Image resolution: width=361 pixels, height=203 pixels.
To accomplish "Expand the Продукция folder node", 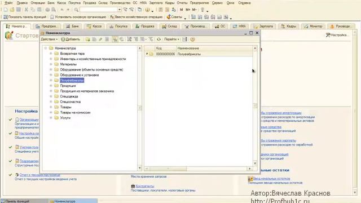I will pos(51,86).
